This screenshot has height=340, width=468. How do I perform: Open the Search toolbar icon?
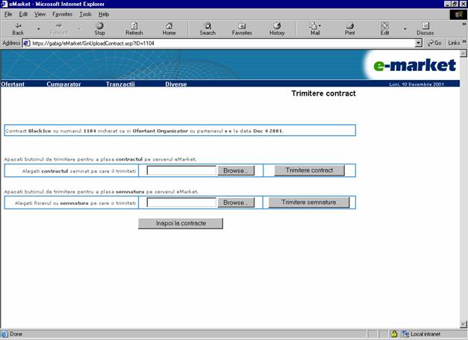tap(208, 28)
